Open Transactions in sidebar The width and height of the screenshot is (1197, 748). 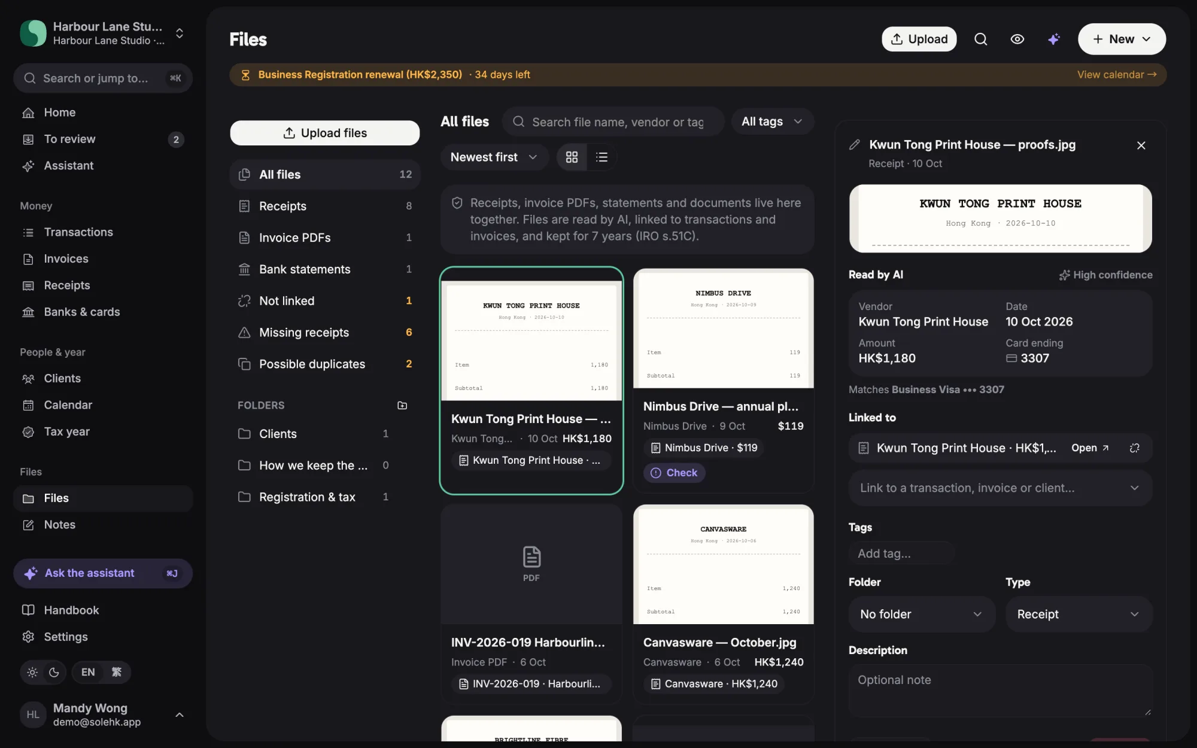[x=103, y=232]
